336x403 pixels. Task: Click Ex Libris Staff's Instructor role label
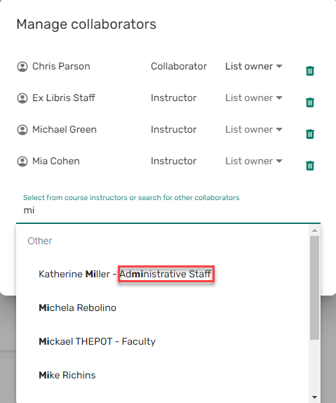click(174, 98)
